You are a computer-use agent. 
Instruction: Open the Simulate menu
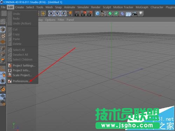[x=83, y=7]
